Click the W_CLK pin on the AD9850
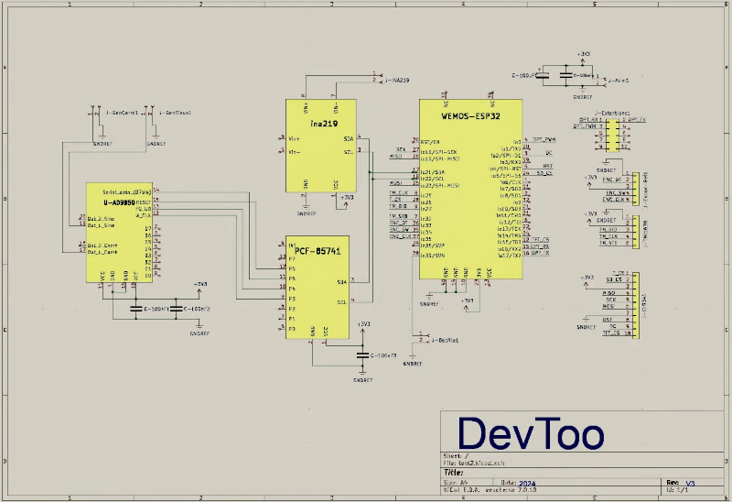This screenshot has height=502, width=732. coord(144,215)
